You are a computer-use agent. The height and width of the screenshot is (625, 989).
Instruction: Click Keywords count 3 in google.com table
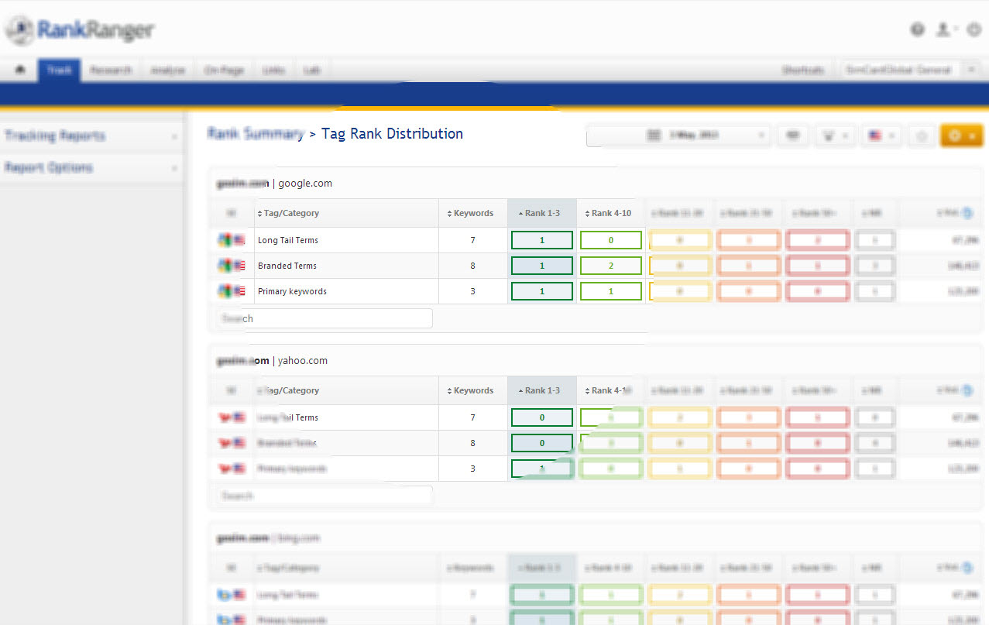pyautogui.click(x=473, y=291)
